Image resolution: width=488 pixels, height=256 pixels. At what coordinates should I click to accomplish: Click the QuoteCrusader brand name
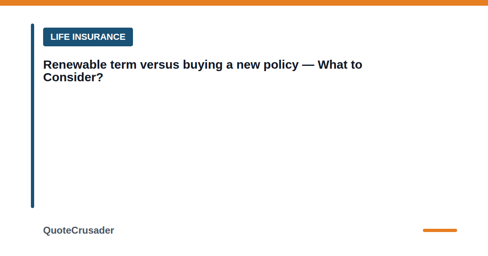tap(78, 230)
